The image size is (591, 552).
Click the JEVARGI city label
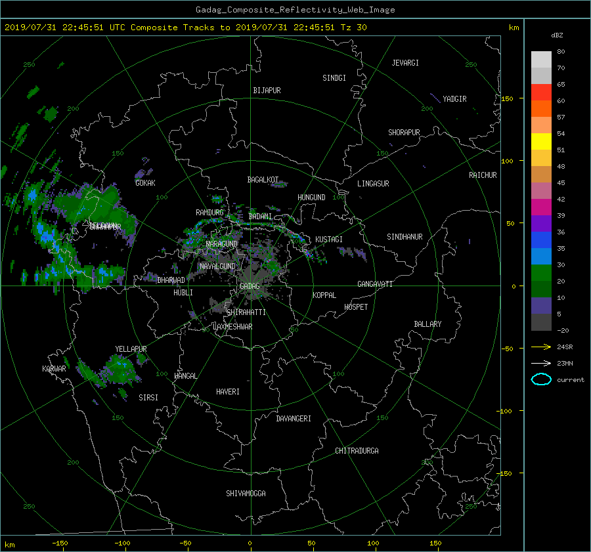[405, 63]
